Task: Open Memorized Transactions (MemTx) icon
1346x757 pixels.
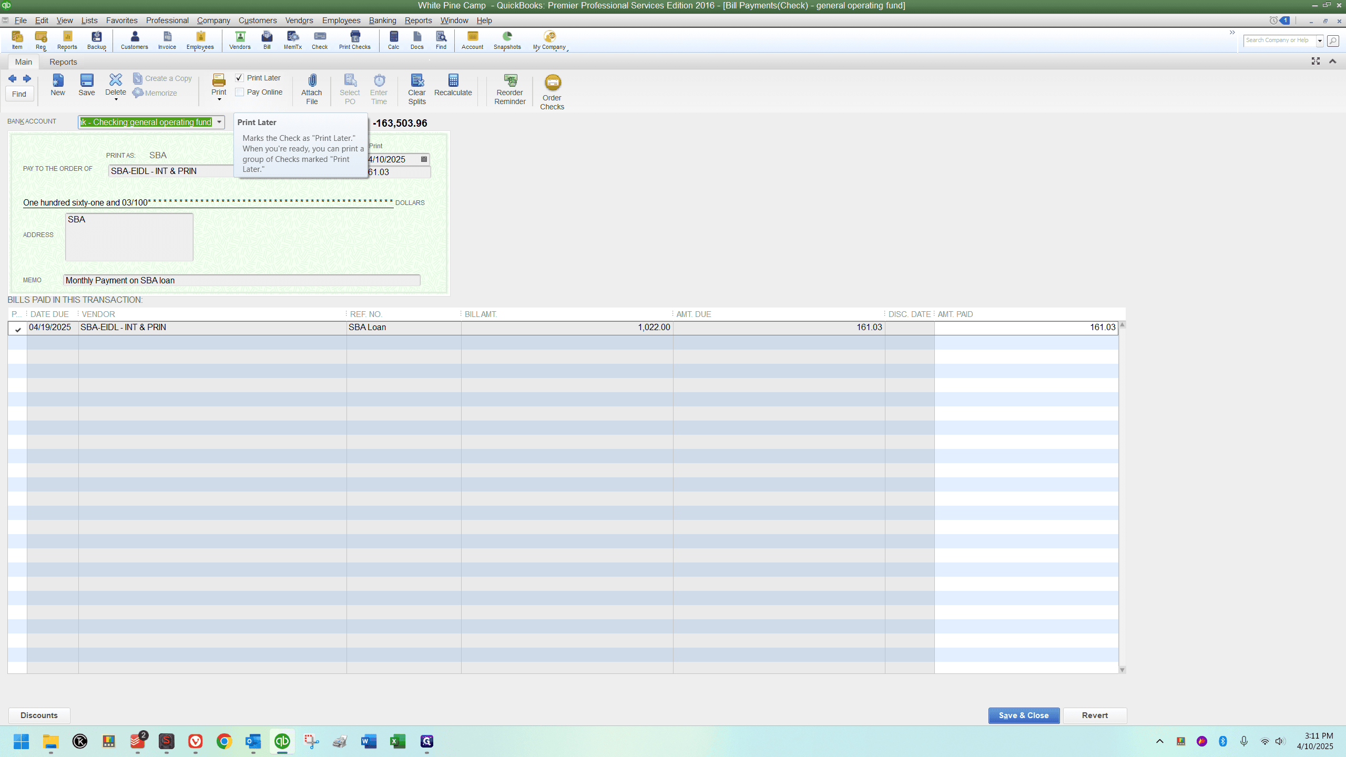Action: point(293,40)
